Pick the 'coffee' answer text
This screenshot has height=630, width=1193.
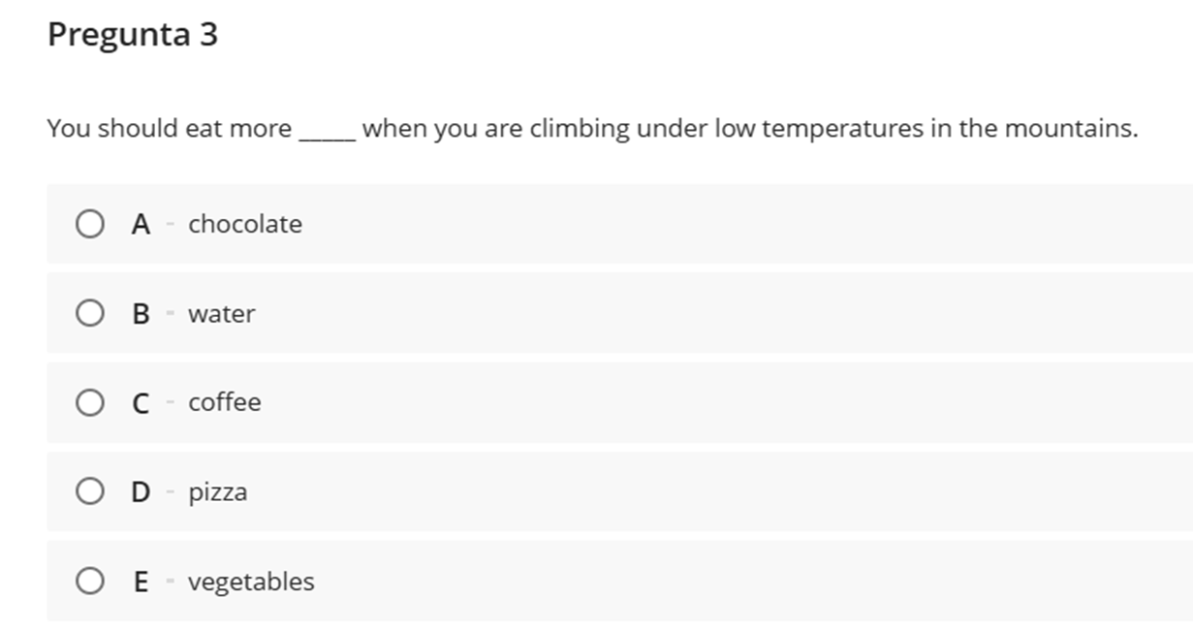(x=225, y=402)
